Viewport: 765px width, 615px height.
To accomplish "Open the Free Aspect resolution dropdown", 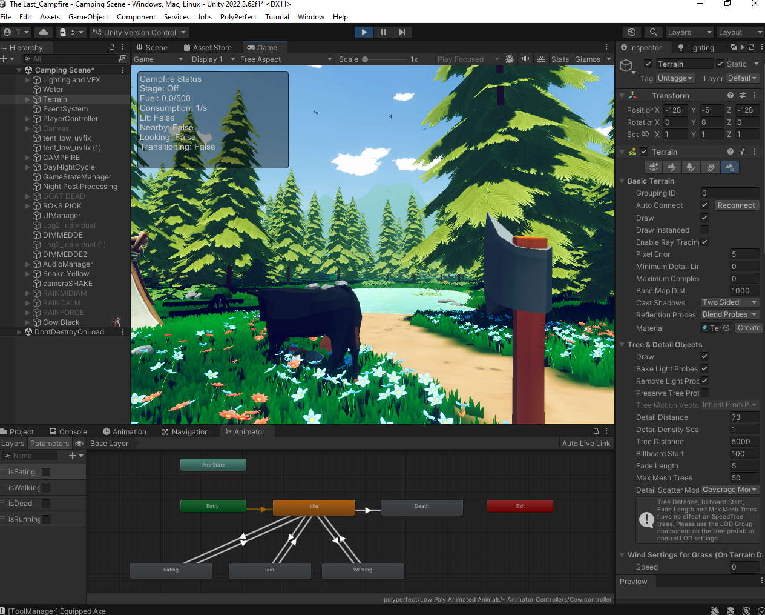I will point(286,59).
